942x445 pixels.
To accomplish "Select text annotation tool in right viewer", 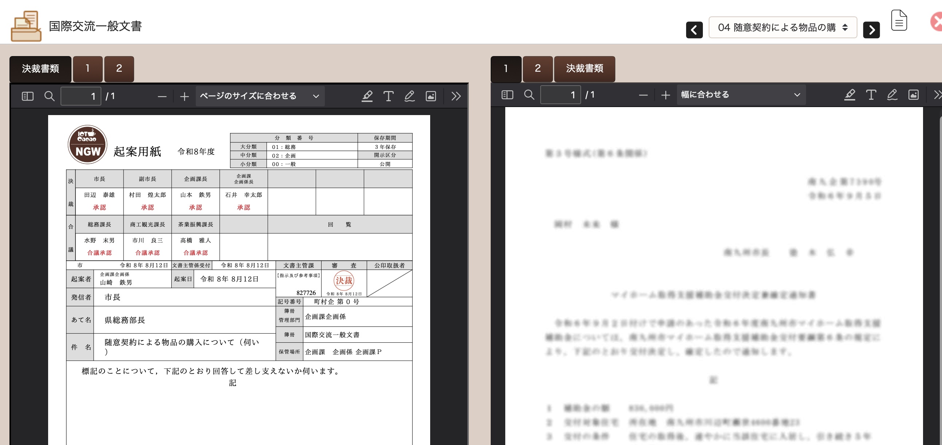I will tap(871, 95).
